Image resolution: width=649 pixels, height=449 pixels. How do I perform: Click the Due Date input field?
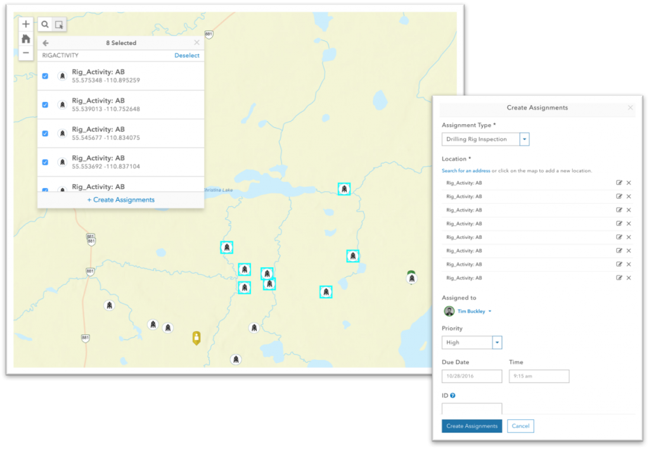(x=472, y=376)
